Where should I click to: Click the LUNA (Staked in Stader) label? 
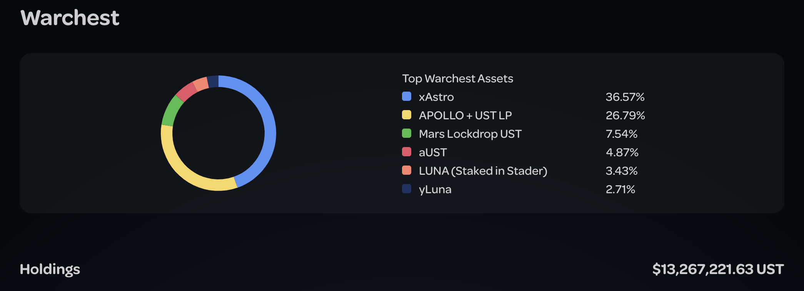[x=483, y=171]
